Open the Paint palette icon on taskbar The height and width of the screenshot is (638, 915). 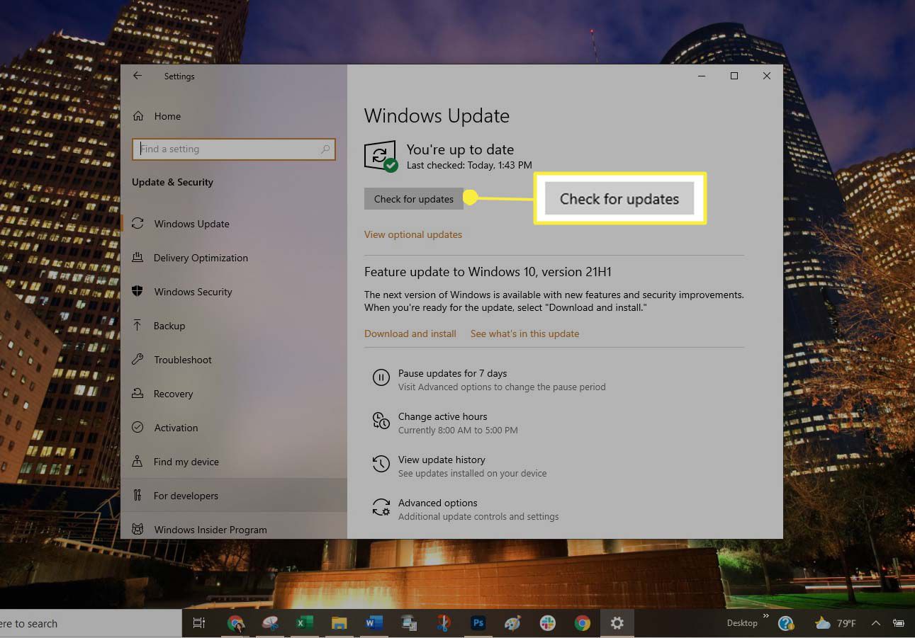coord(512,623)
